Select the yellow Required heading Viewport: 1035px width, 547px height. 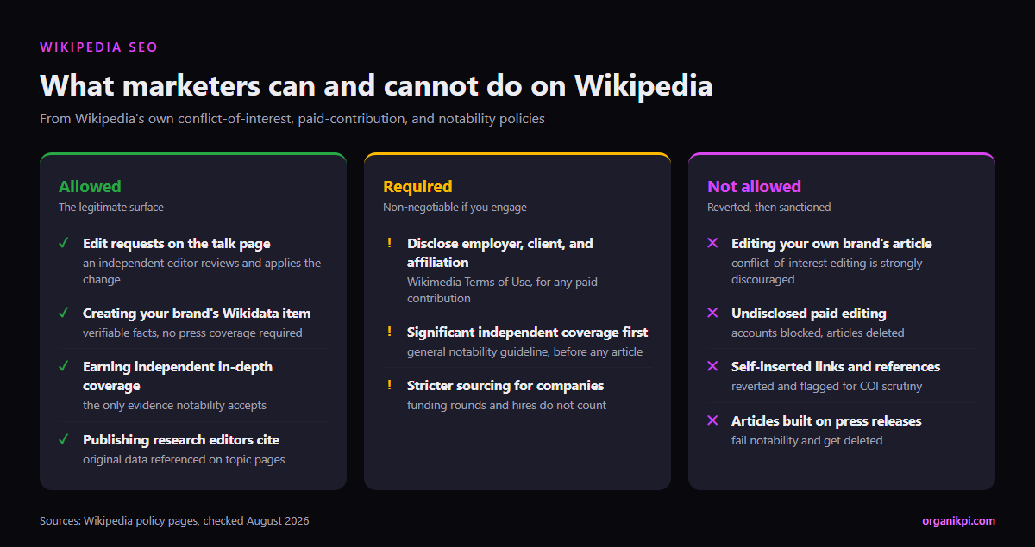point(417,186)
